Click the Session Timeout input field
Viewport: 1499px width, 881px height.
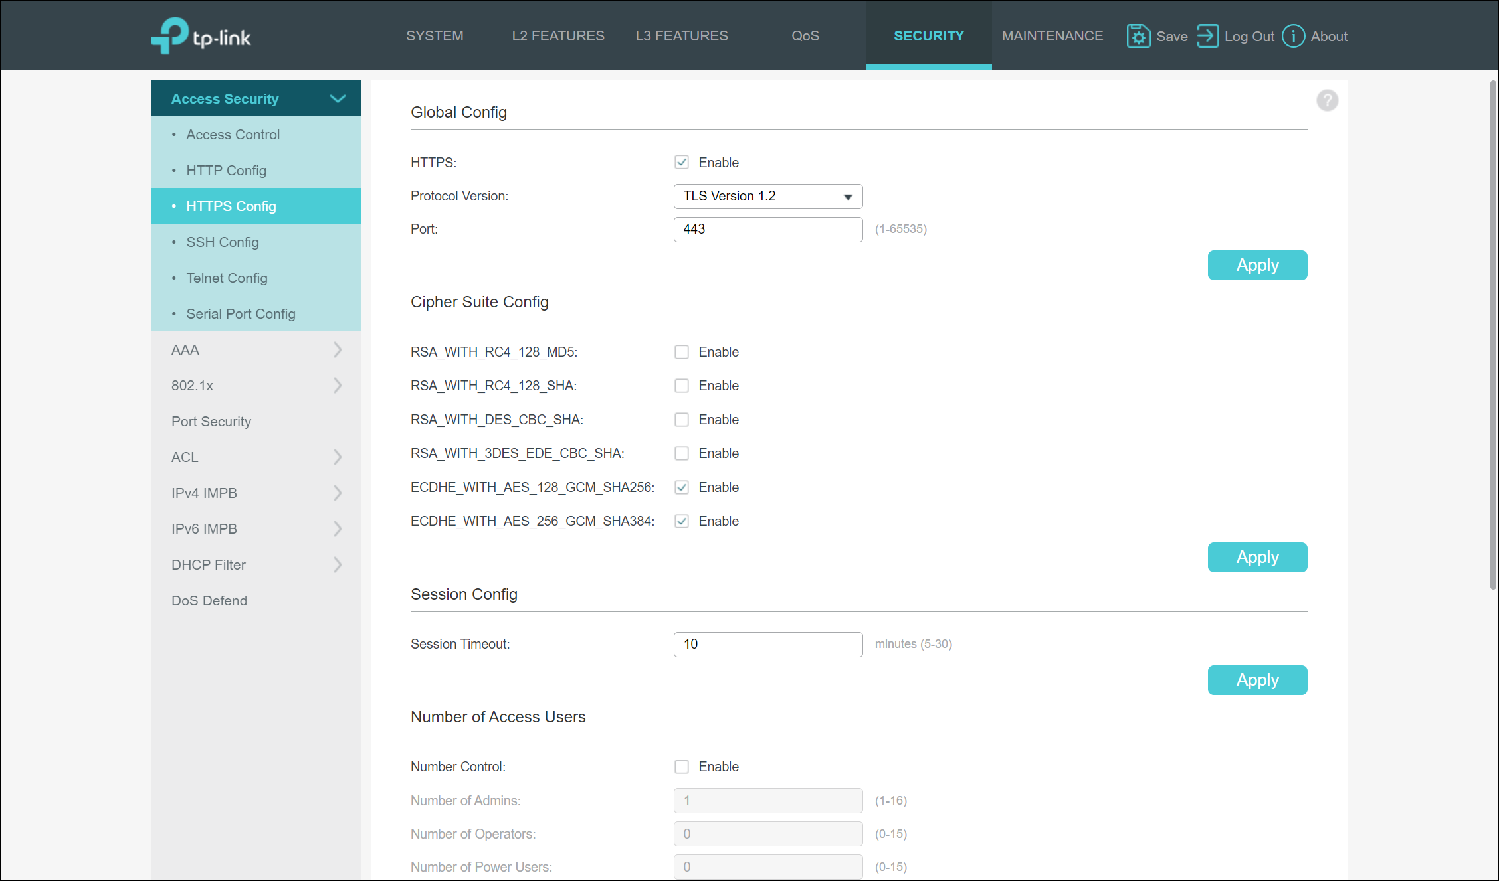[x=767, y=644]
